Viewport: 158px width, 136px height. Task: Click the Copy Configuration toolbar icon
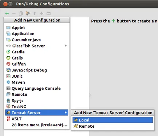[21, 13]
